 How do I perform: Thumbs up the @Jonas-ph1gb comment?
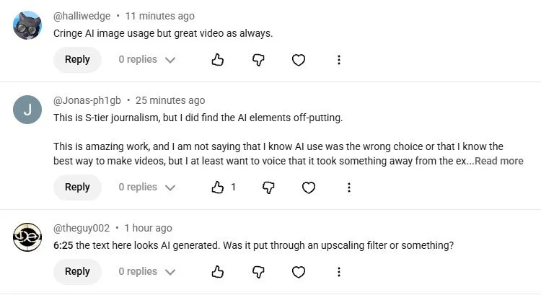[217, 188]
